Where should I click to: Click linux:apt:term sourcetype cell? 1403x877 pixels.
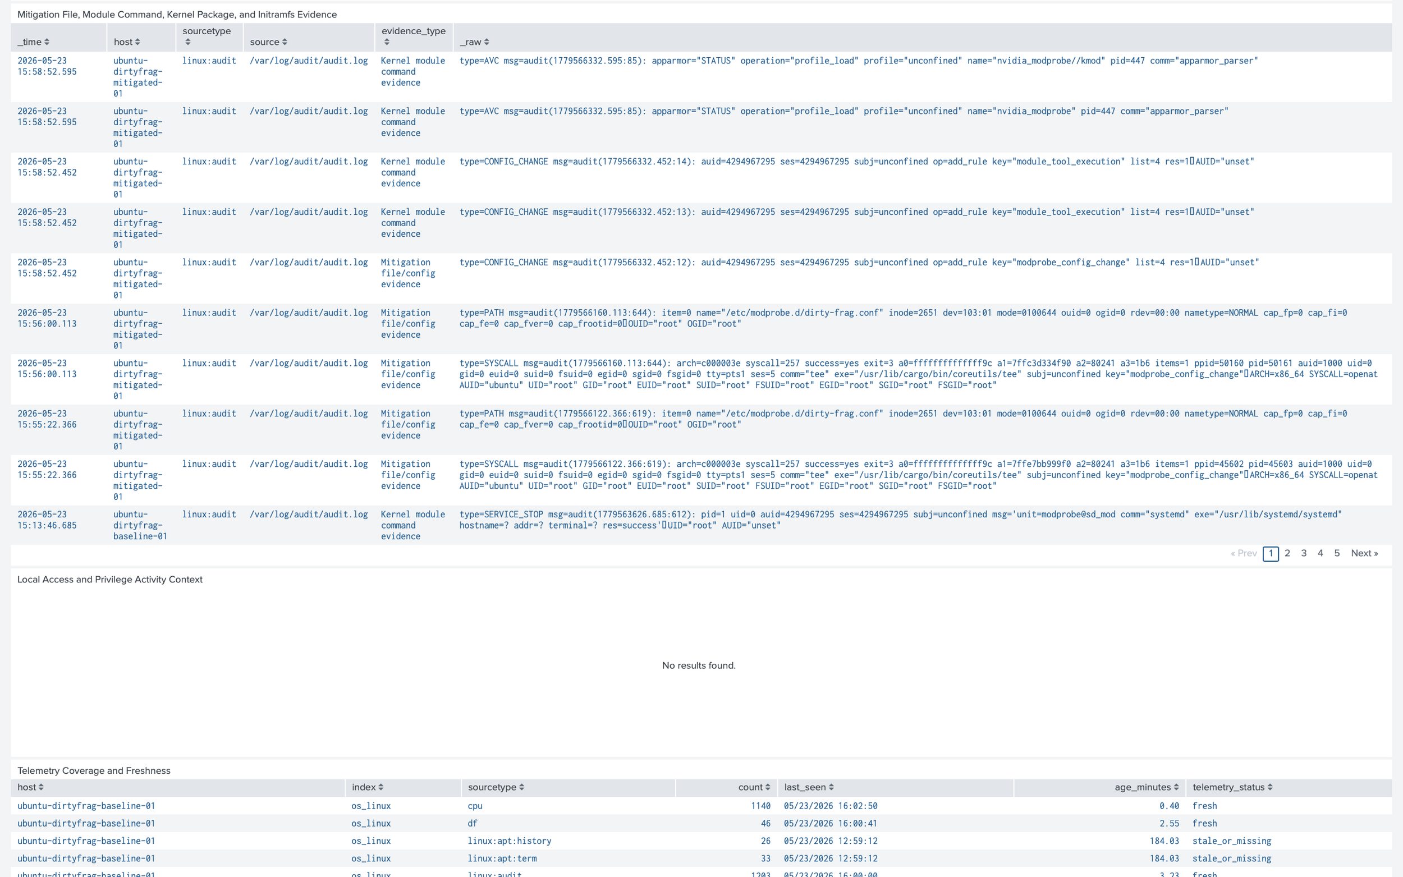point(502,858)
